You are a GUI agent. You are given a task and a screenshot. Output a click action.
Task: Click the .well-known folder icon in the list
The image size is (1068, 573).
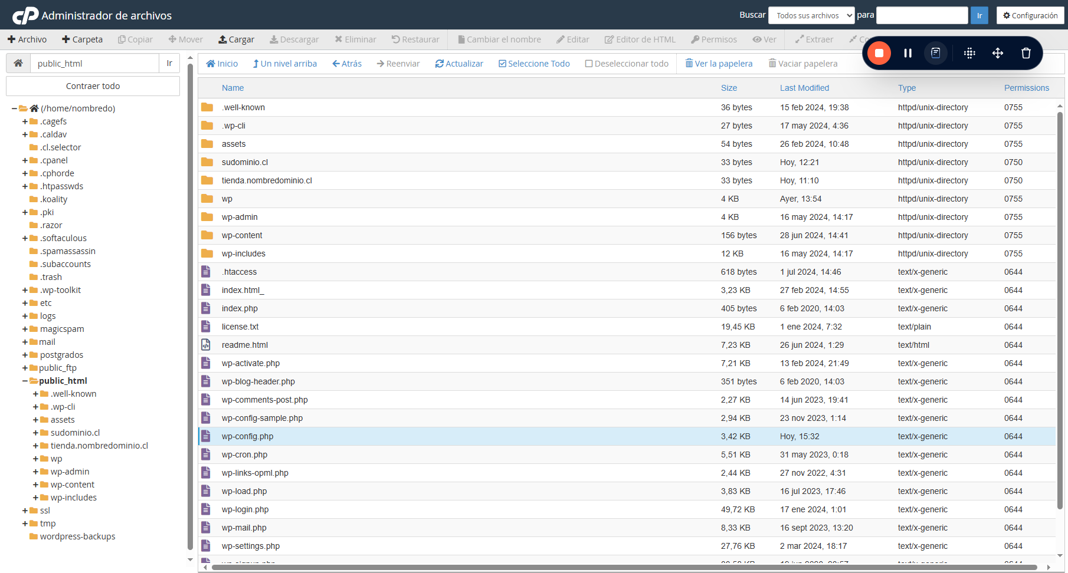point(207,107)
